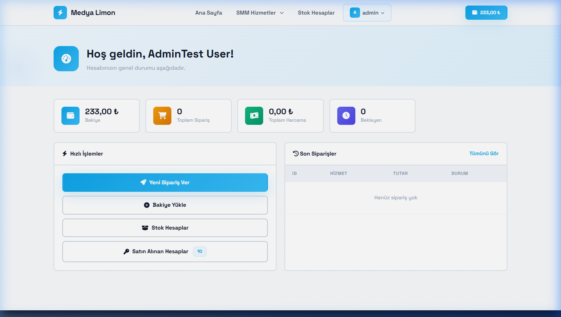This screenshot has width=561, height=317.
Task: Go to Ana Sayfa in navigation
Action: (208, 13)
